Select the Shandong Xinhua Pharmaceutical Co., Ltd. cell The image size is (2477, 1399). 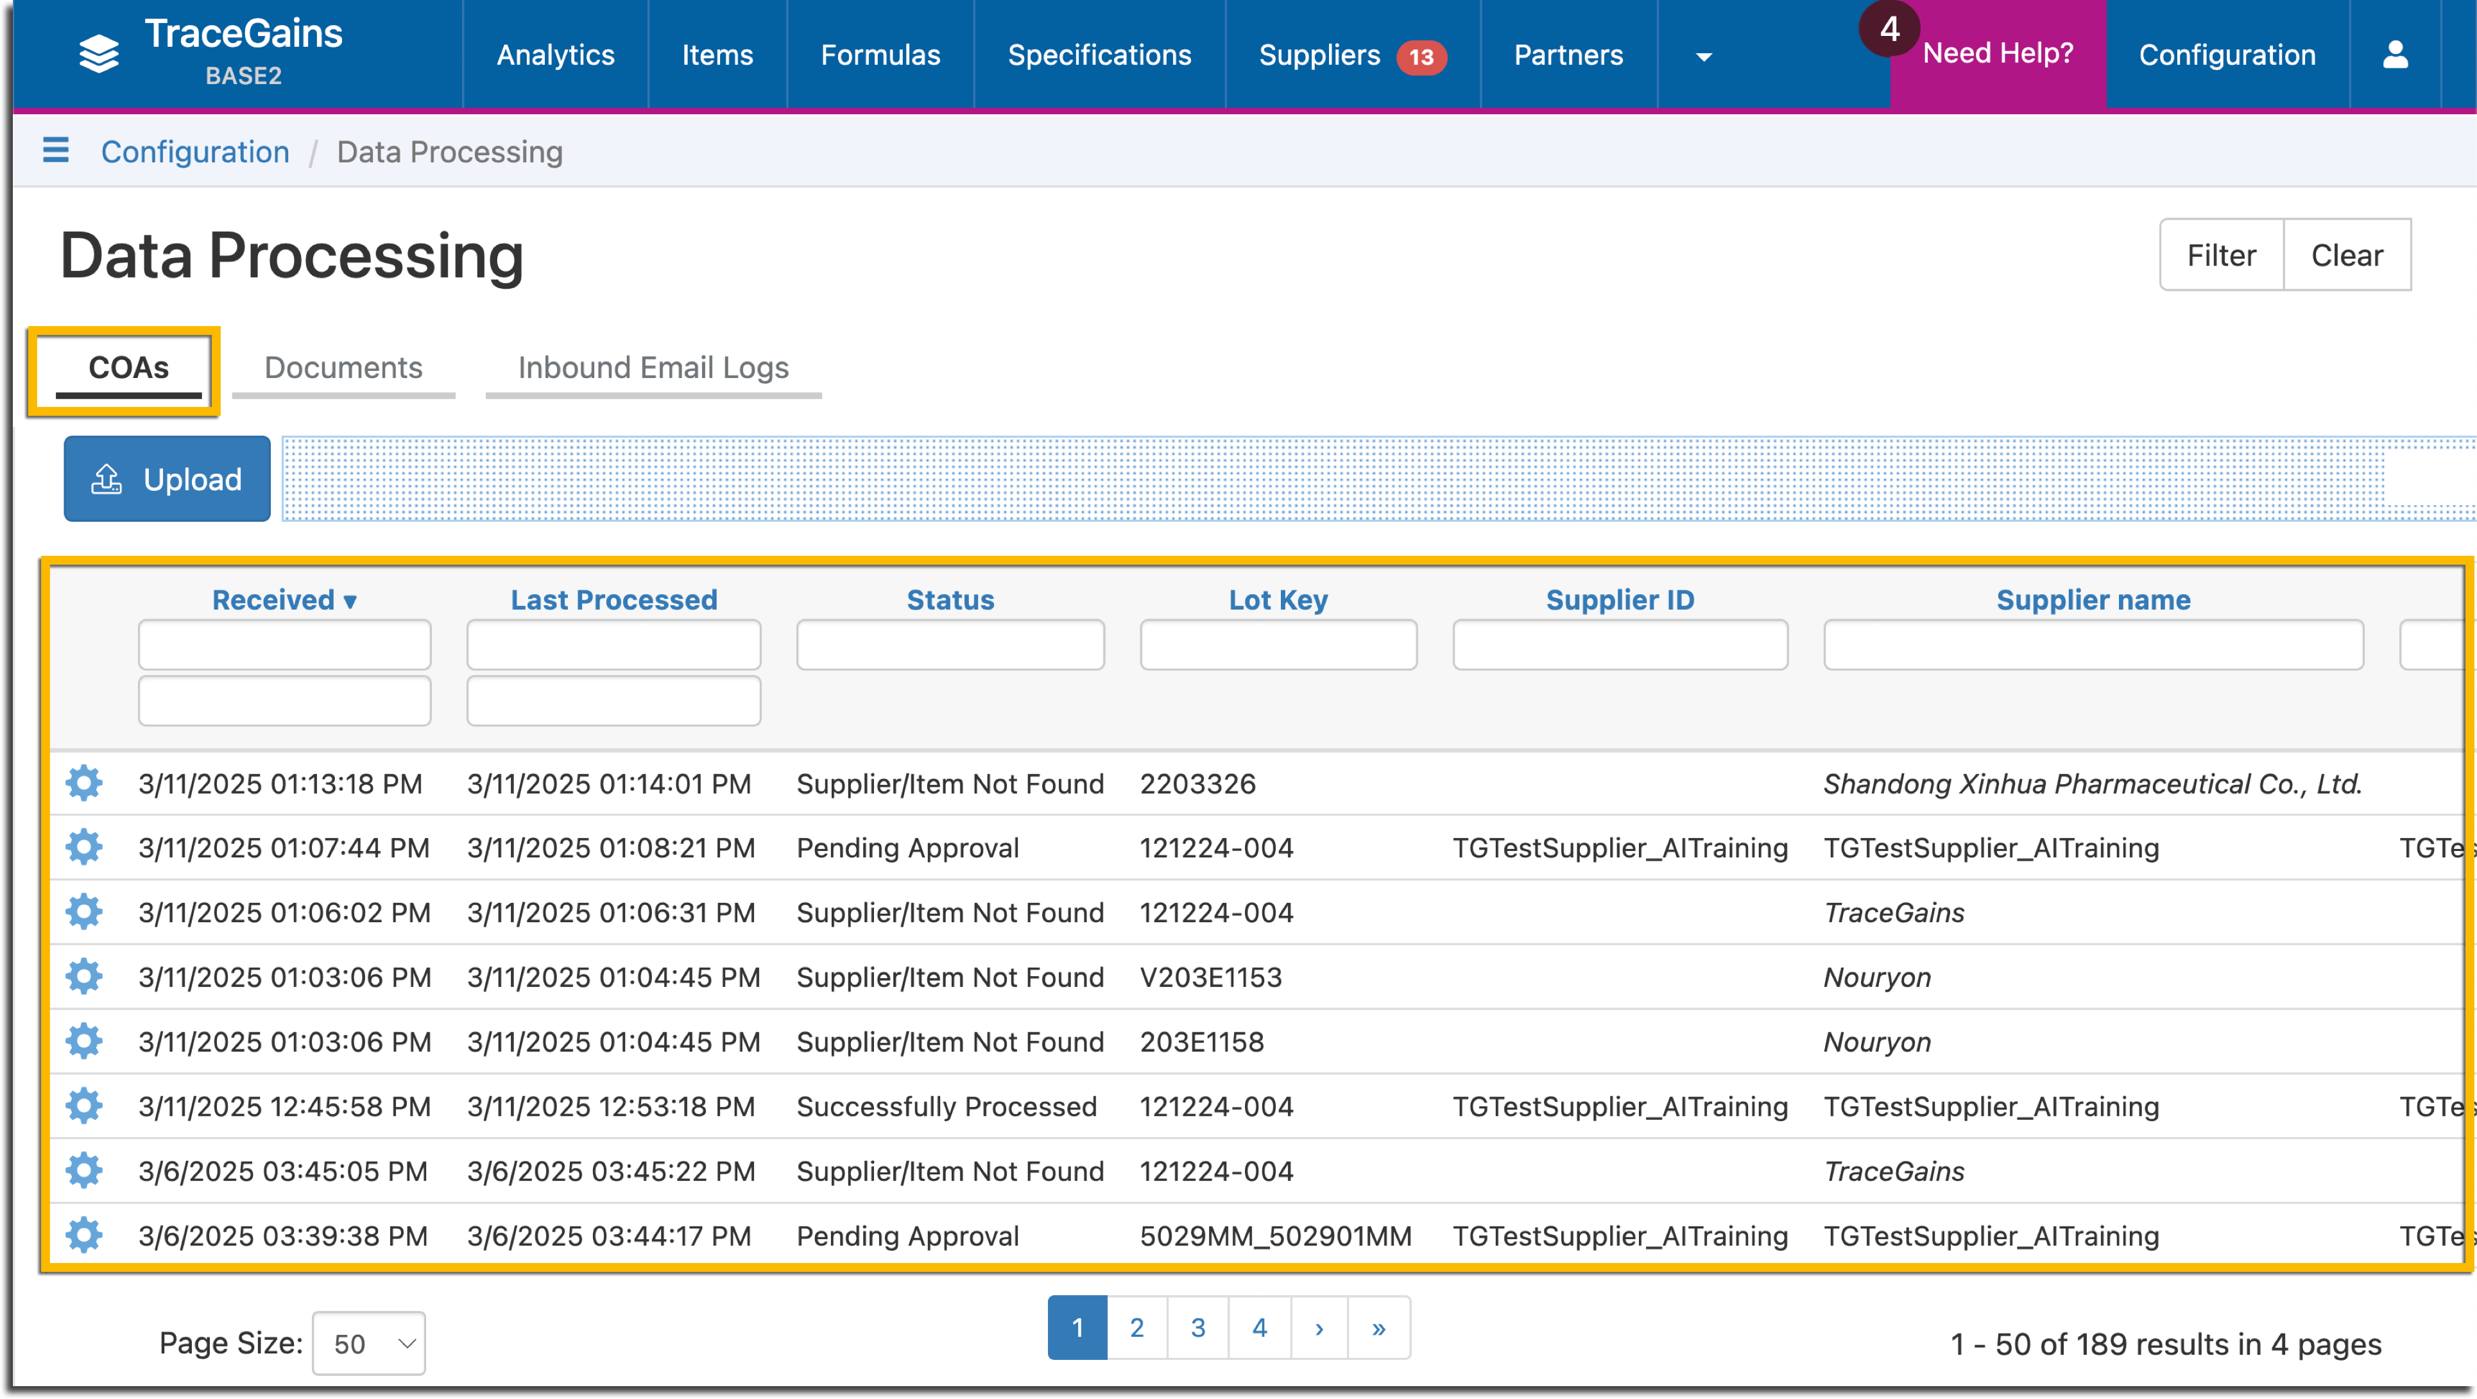click(x=2093, y=784)
